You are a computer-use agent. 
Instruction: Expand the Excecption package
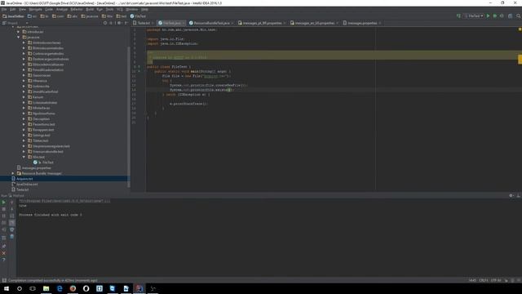pos(24,118)
